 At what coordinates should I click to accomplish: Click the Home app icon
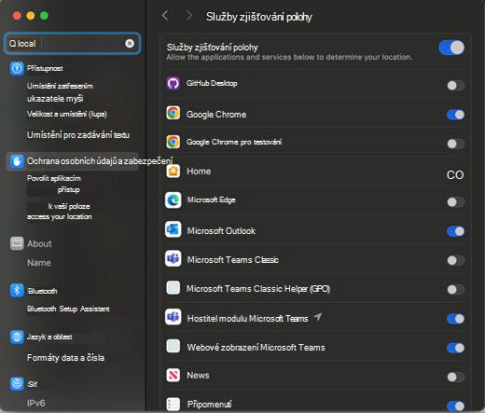pos(173,171)
